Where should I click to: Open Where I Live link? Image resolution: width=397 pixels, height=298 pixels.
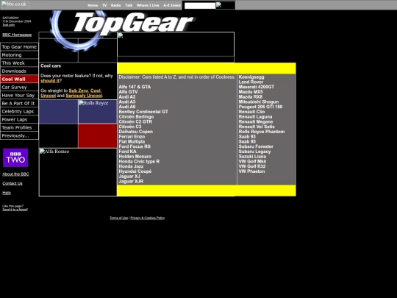148,5
